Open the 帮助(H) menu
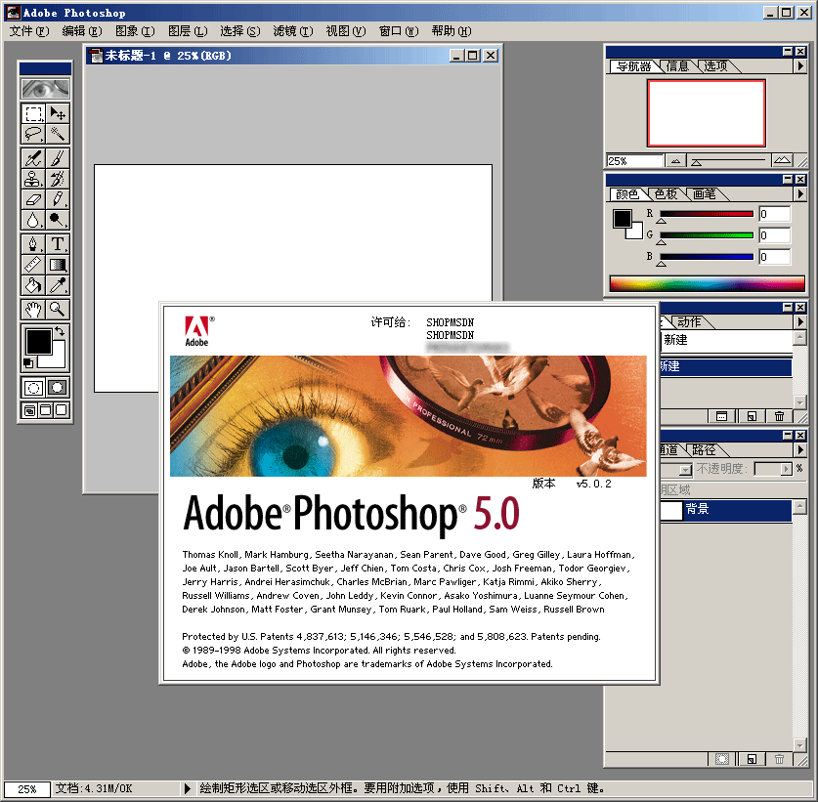Image resolution: width=818 pixels, height=802 pixels. 452,31
